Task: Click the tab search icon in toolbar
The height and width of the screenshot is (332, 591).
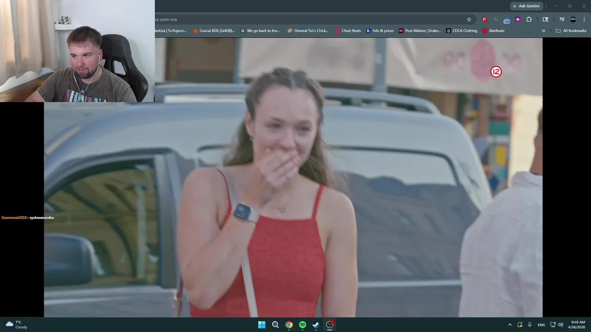Action: click(545, 19)
